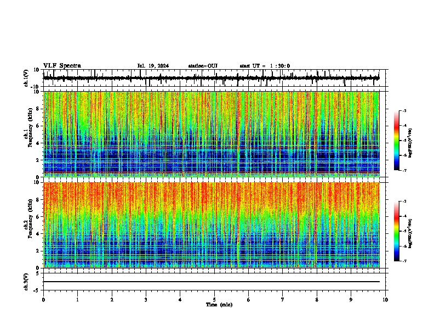The image size is (434, 336).
Task: Click time axis tick label "0"
Action: coord(43,300)
